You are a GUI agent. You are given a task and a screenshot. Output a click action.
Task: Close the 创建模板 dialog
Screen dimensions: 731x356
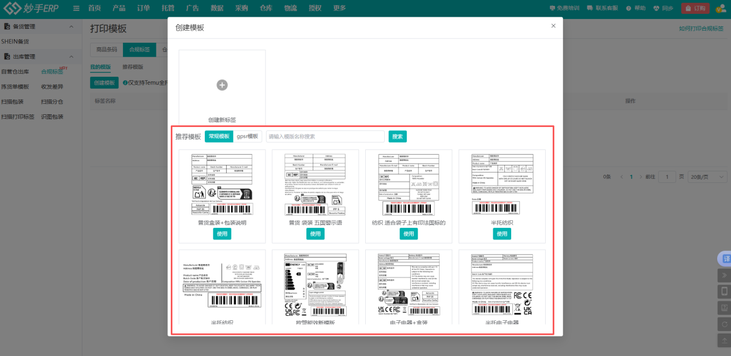coord(553,26)
